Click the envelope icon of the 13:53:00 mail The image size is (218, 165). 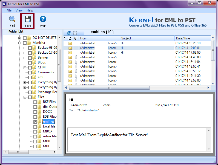(x=70, y=80)
